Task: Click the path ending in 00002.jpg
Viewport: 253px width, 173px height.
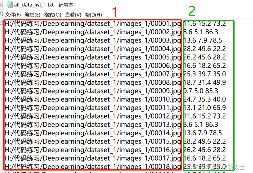Action: [x=93, y=32]
